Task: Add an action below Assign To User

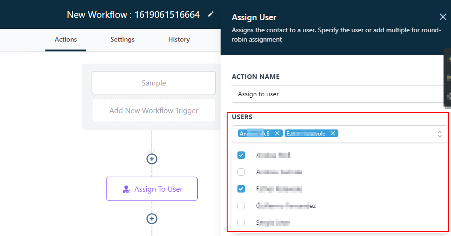Action: pos(151,219)
